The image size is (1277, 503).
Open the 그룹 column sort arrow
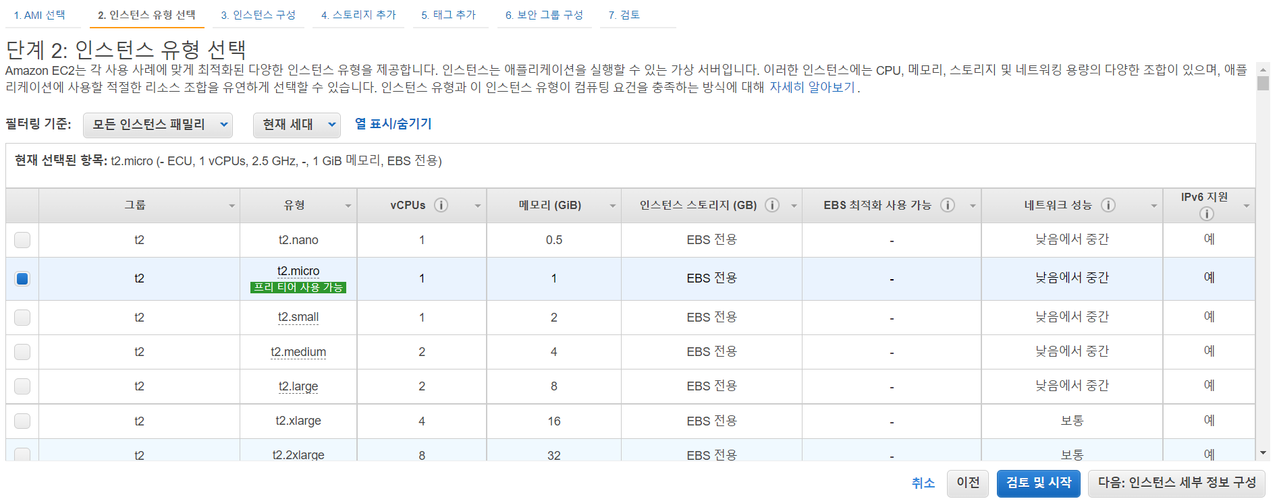232,206
